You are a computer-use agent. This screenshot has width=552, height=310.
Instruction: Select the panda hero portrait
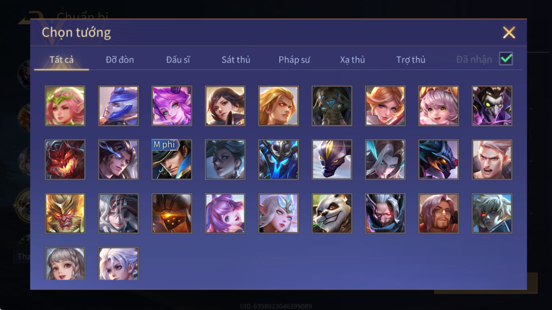click(x=332, y=213)
